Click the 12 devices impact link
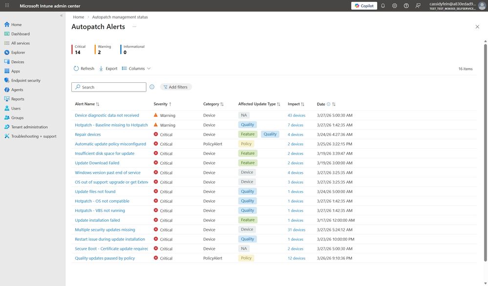The height and width of the screenshot is (286, 488). click(x=297, y=258)
